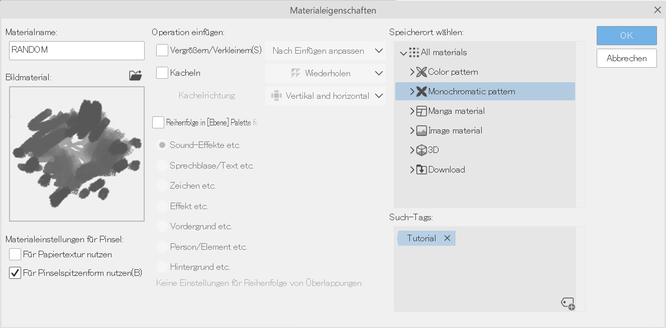Screen dimensions: 666x328
Task: Click the add search tag icon
Action: point(568,303)
